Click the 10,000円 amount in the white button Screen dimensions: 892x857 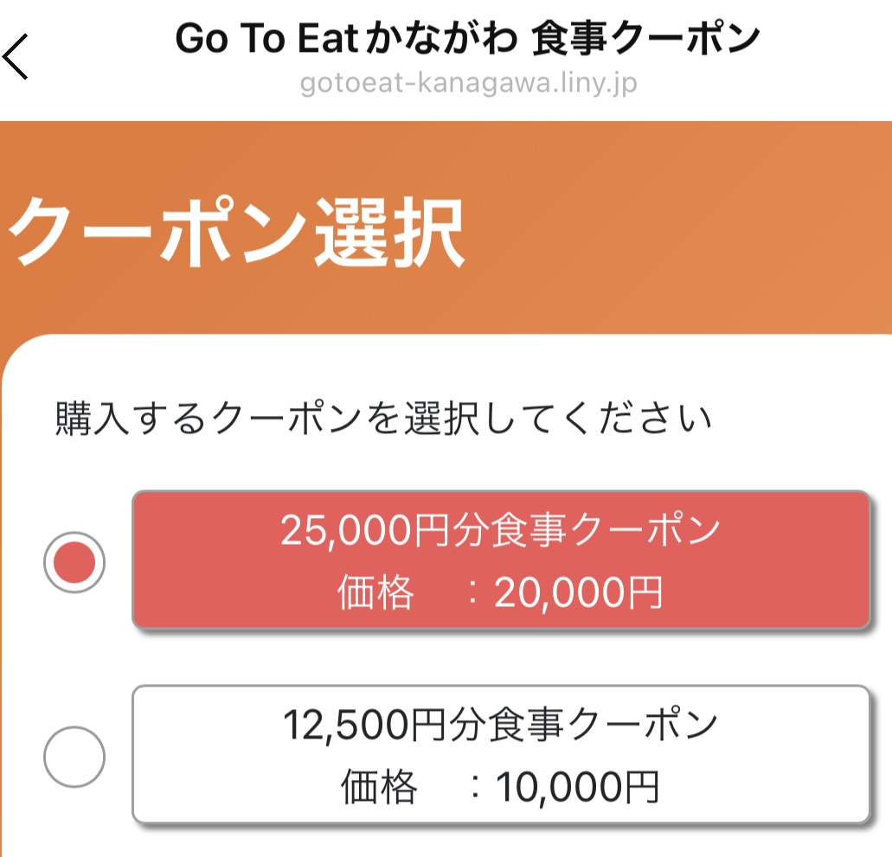coord(578,787)
